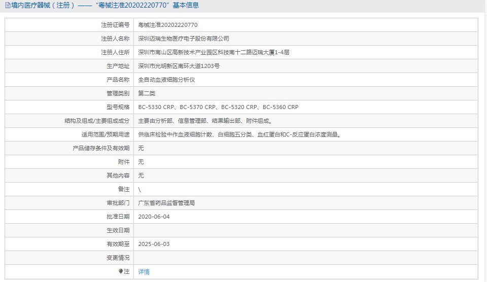
Task: Click the 注册人住所 label
Action: [115, 52]
